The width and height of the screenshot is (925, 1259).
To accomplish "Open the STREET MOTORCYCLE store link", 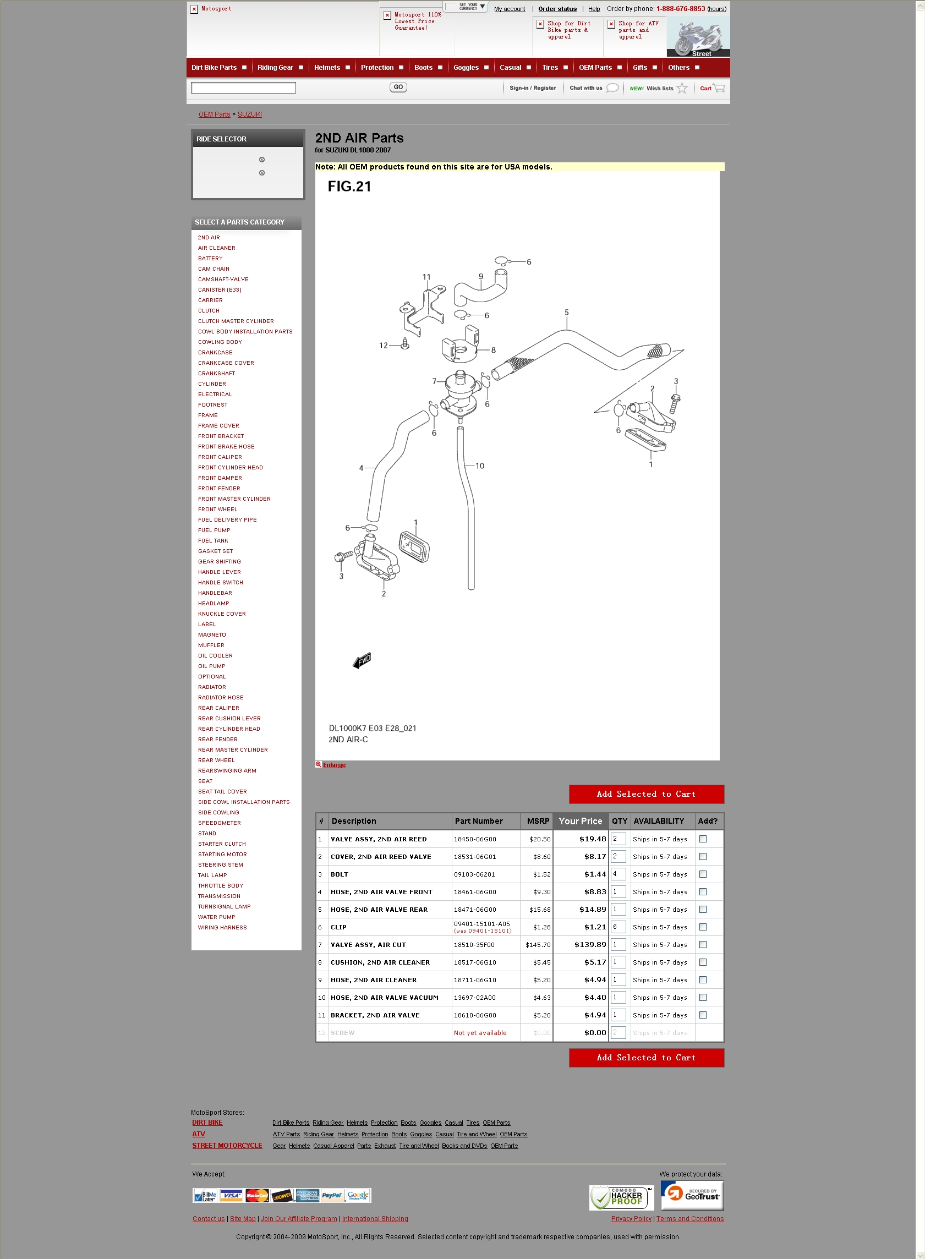I will [227, 1146].
